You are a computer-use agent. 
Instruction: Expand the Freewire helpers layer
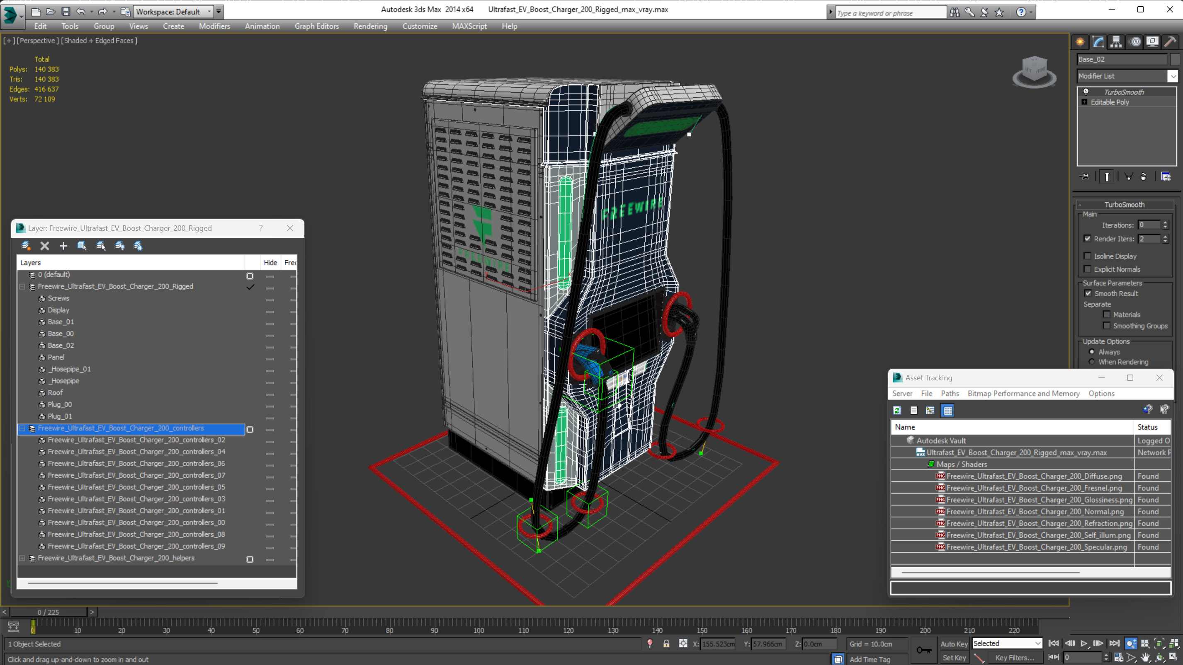click(x=22, y=558)
